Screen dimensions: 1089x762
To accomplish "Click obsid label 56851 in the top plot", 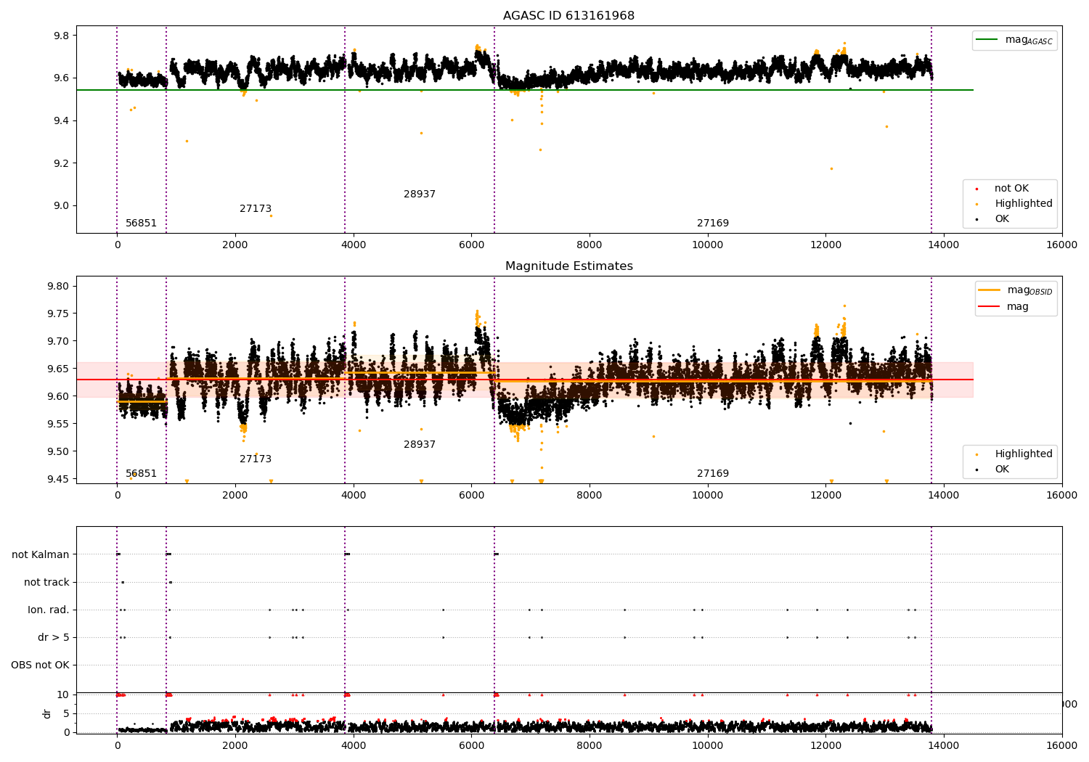I will pos(141,224).
